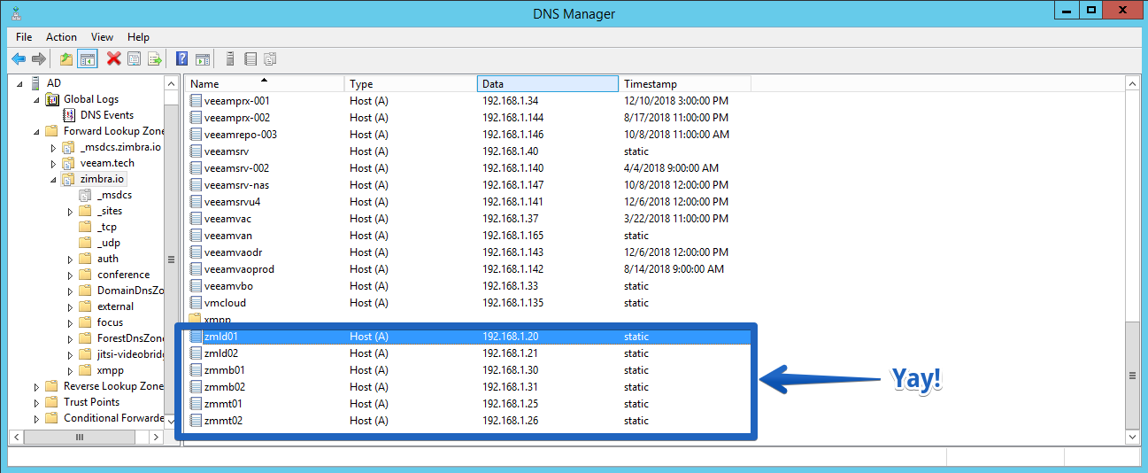The width and height of the screenshot is (1148, 473).
Task: Expand the veeam.tech zone
Action: 53,163
